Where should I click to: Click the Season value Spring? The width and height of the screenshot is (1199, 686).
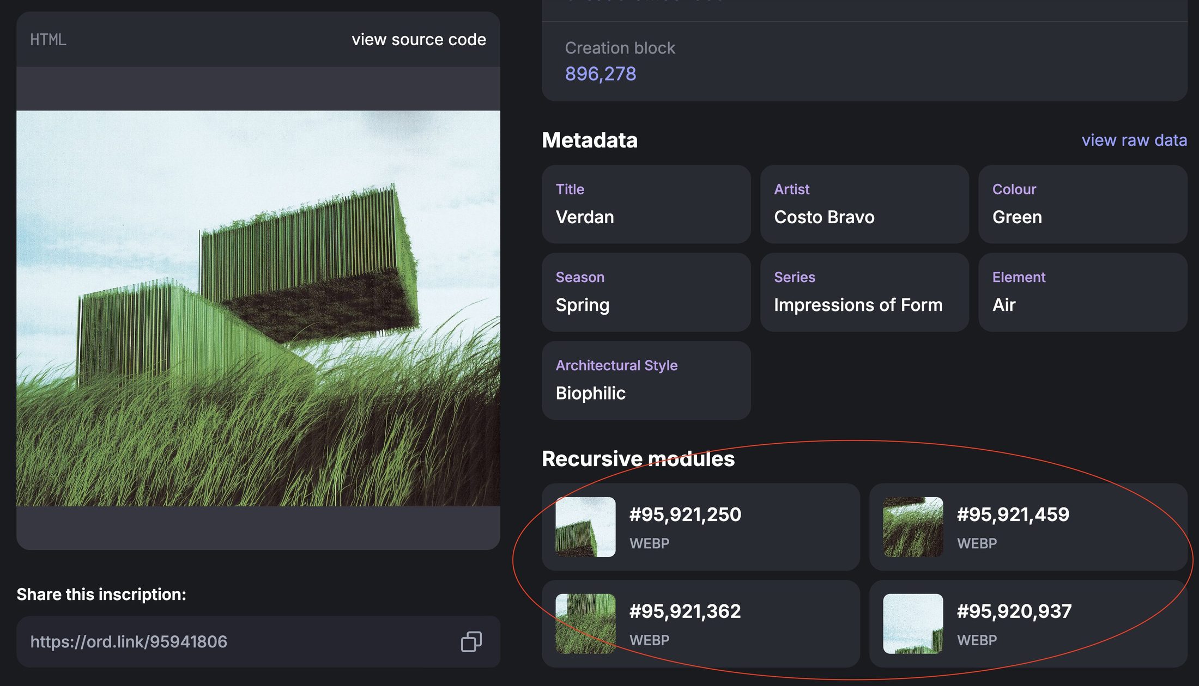583,305
